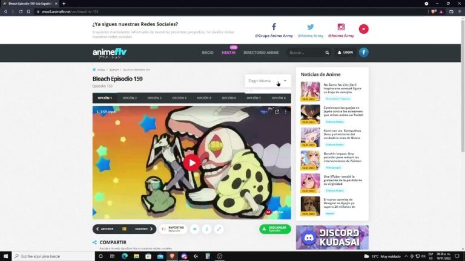Focus the Buscar search field
The width and height of the screenshot is (465, 261).
point(305,53)
